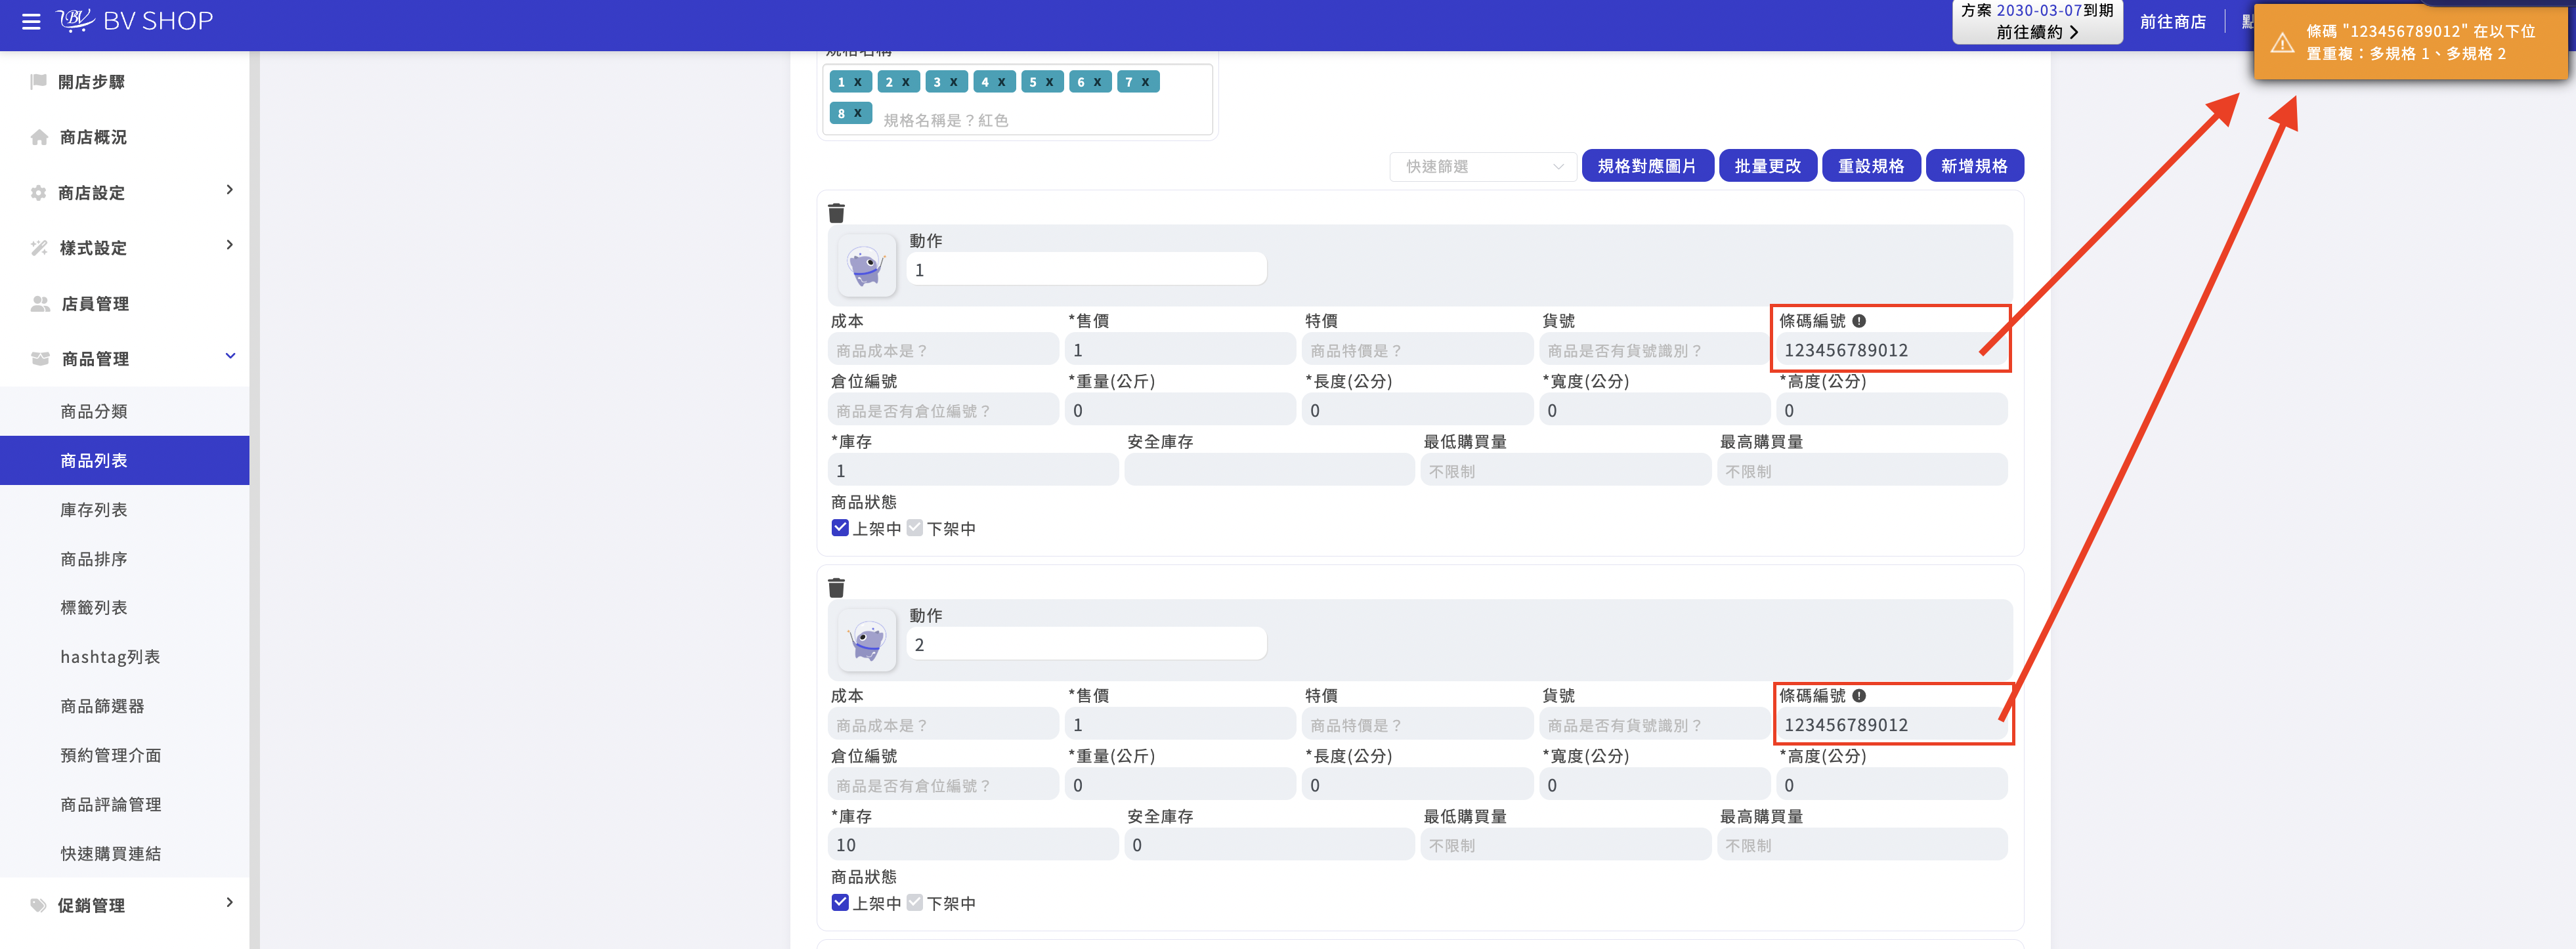
Task: Click the 開店步驟 flag icon
Action: coord(39,82)
